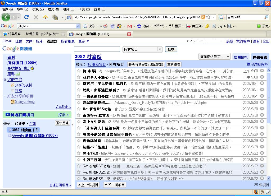Click the PageRank indicator
Screen dimensions: 271x196
click(x=158, y=26)
